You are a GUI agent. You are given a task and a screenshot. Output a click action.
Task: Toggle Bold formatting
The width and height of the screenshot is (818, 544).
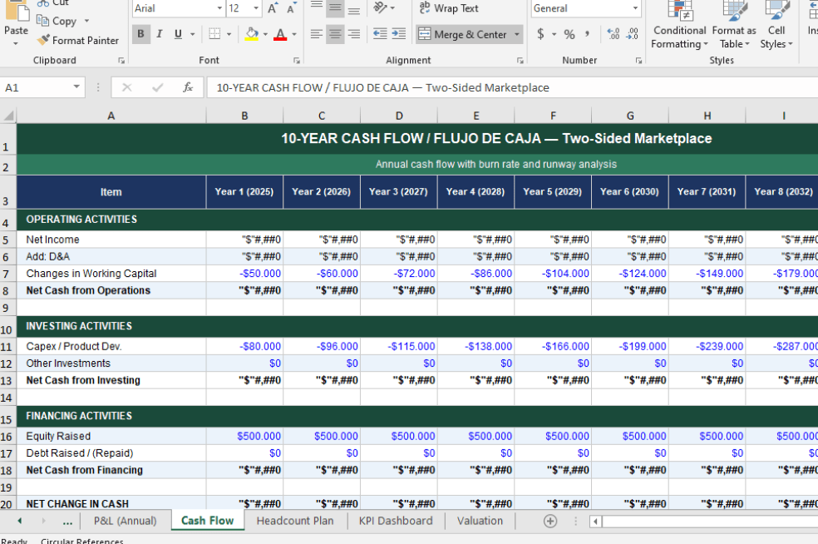point(140,34)
